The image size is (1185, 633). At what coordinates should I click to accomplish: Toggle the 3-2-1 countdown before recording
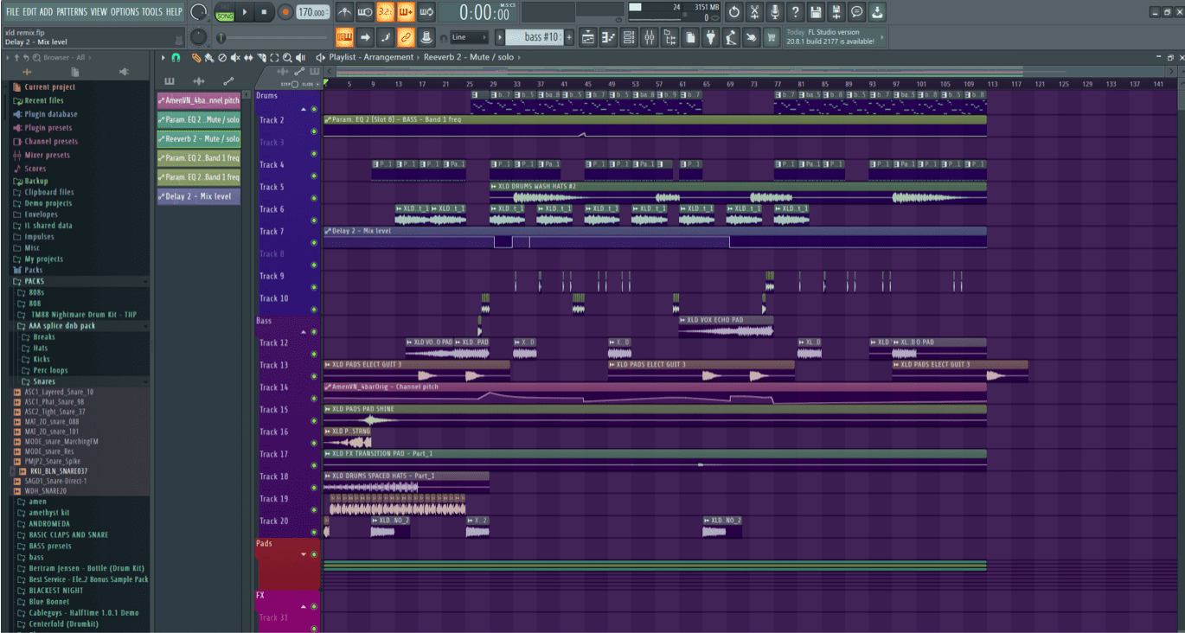(x=385, y=12)
